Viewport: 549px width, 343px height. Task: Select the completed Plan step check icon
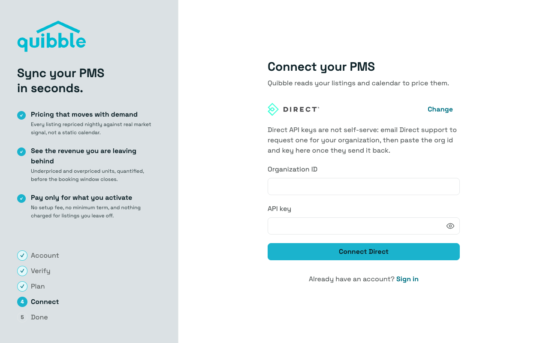22,286
